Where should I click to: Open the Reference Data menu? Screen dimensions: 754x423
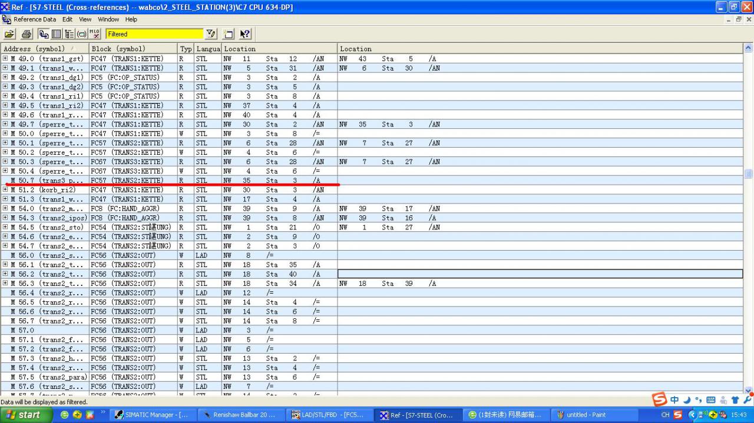35,19
